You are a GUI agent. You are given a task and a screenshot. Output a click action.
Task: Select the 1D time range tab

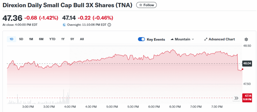(x=11, y=39)
